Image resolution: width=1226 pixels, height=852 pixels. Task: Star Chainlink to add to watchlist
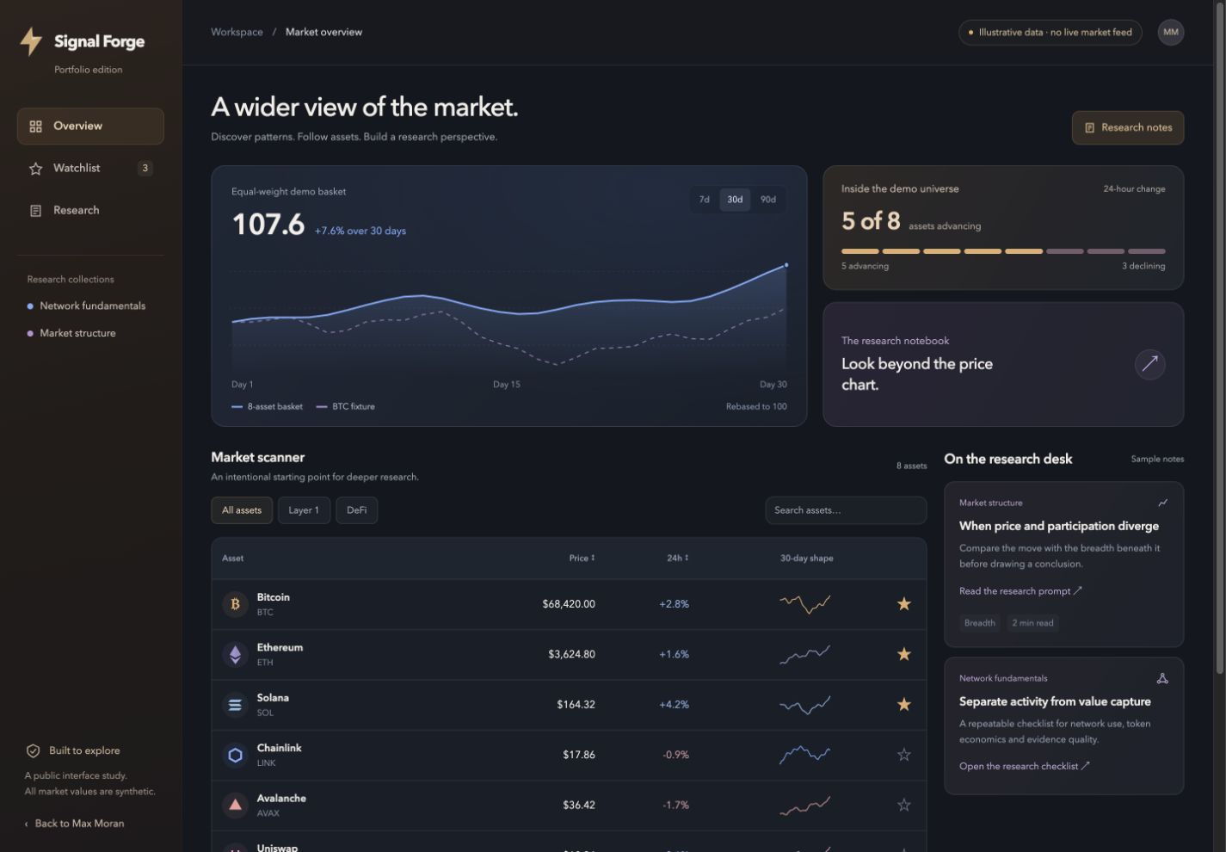tap(903, 755)
